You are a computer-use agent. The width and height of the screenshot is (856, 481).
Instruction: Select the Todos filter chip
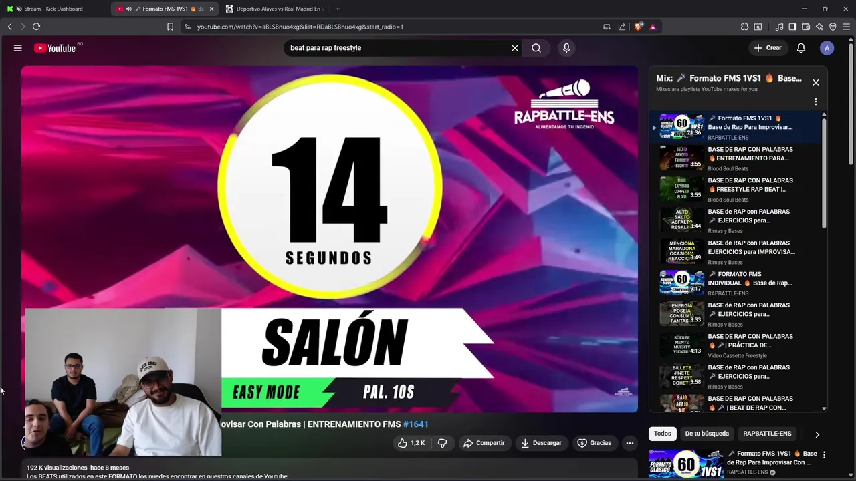point(663,434)
